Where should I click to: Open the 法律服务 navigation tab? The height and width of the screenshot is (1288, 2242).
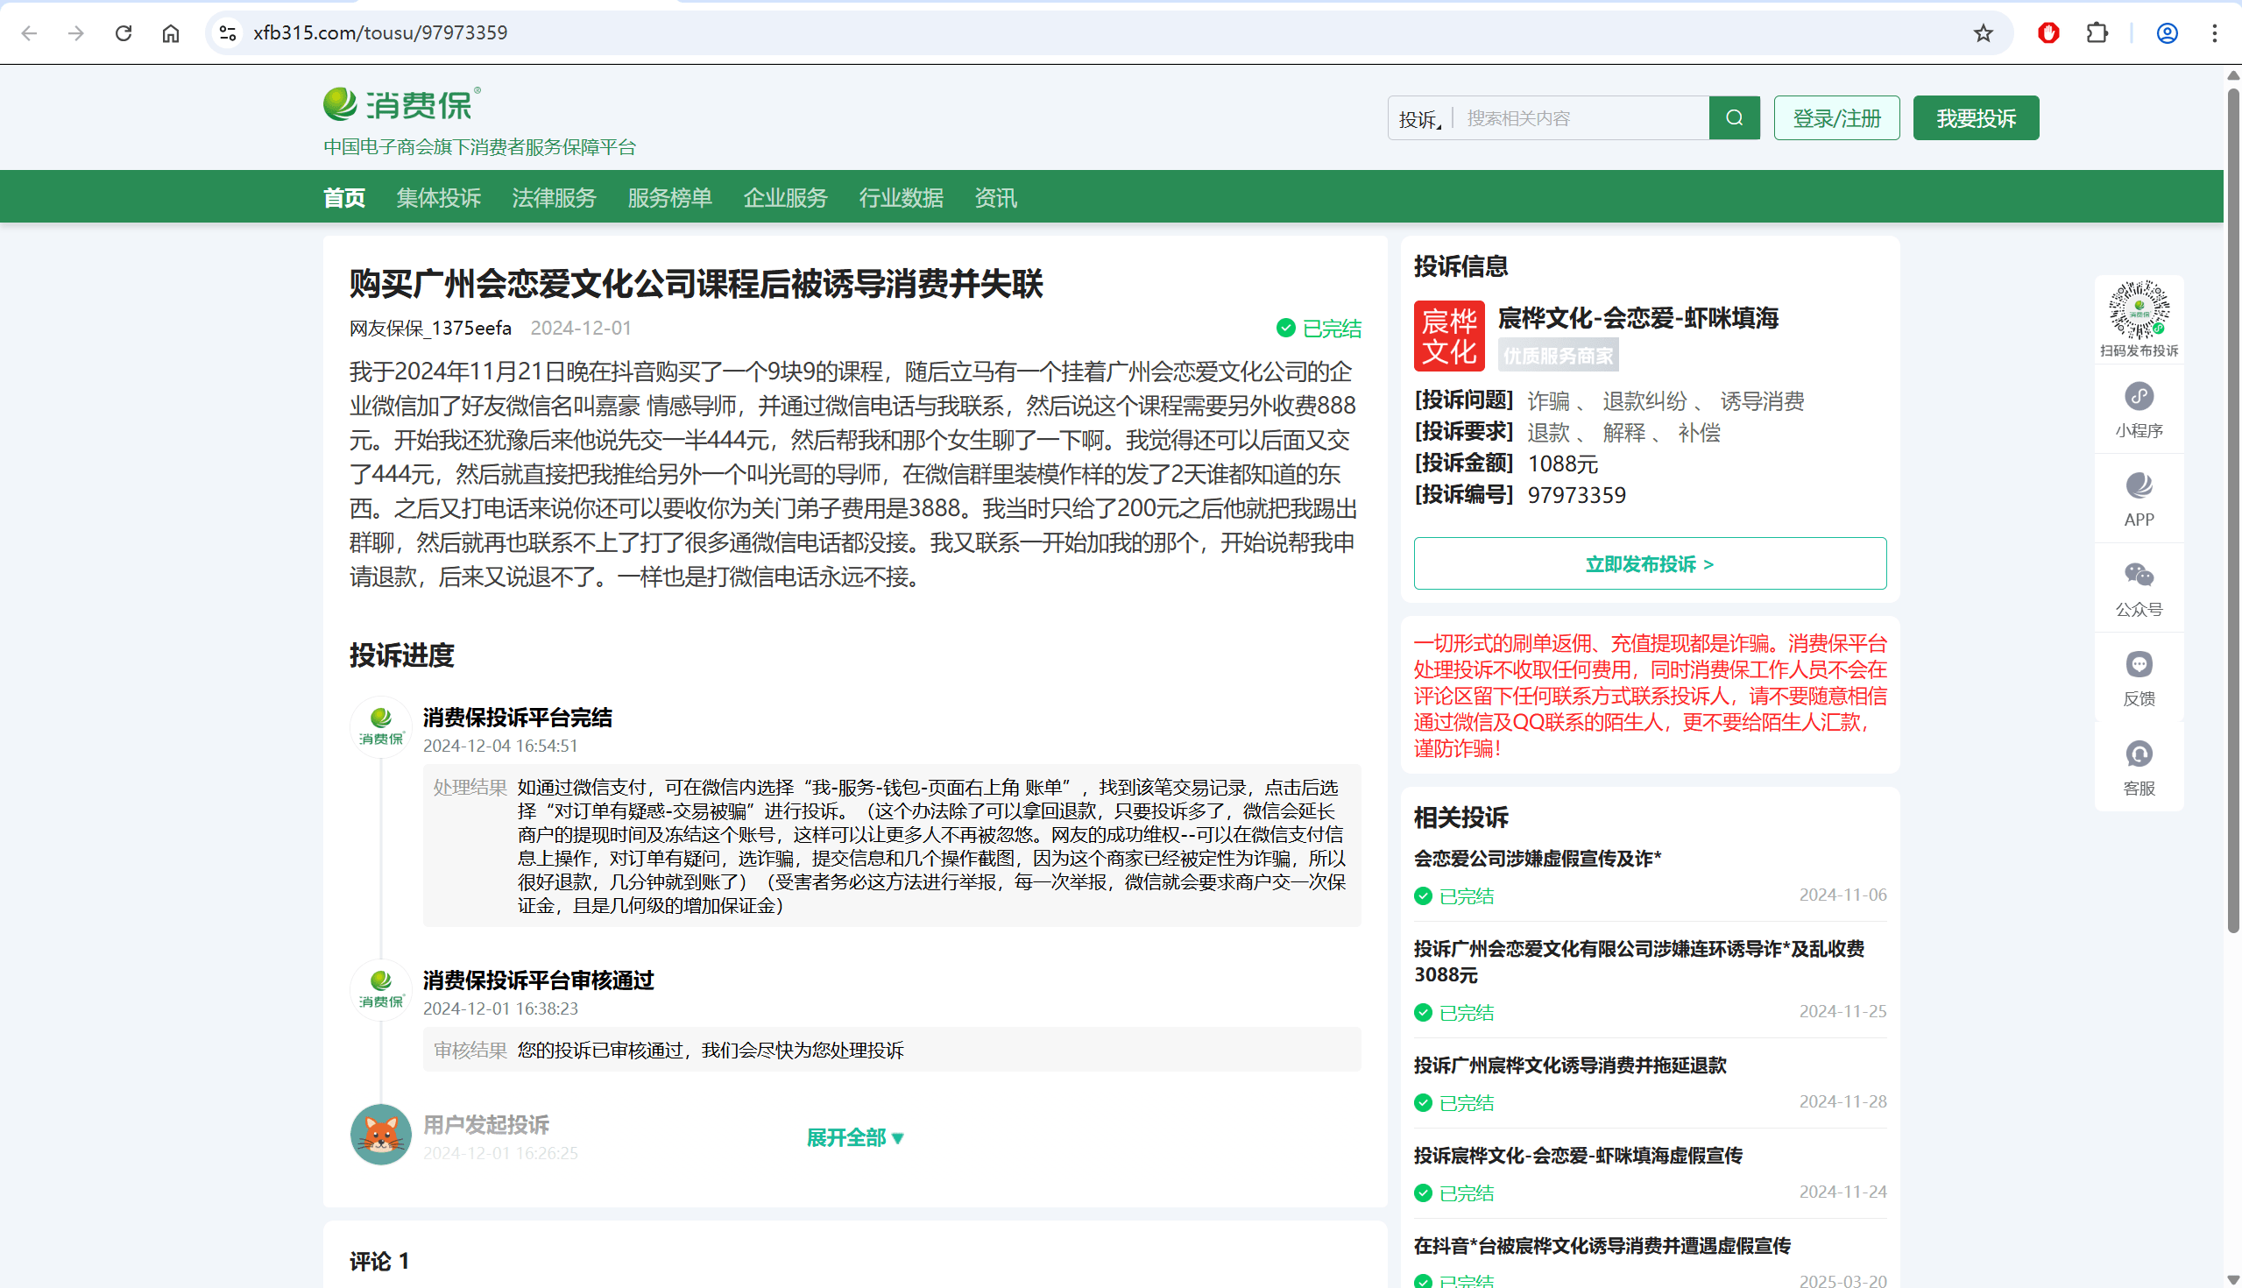(555, 197)
